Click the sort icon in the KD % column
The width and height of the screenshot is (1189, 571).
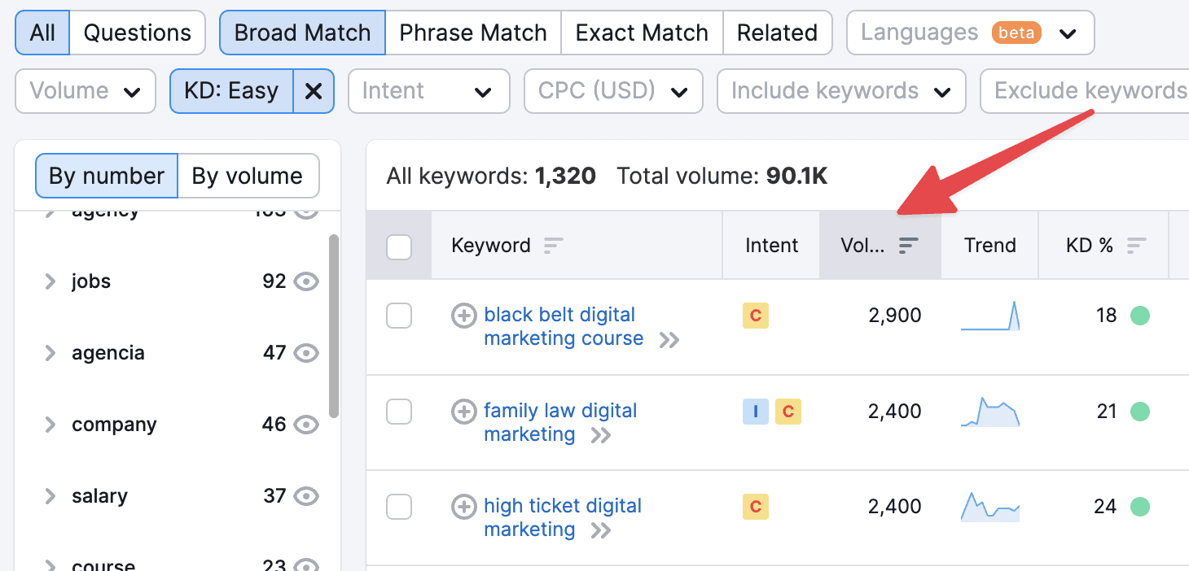(1136, 246)
